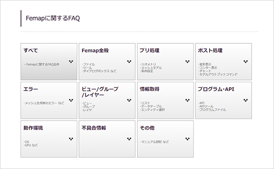Go to the 情報取得 category heading

point(149,89)
